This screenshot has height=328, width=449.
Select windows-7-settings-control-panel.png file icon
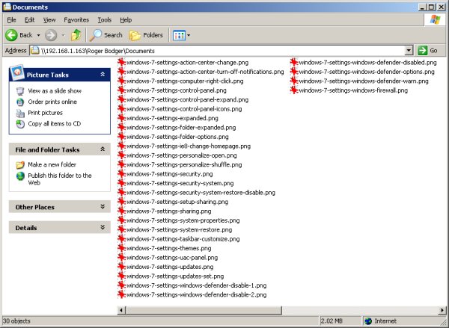[123, 90]
